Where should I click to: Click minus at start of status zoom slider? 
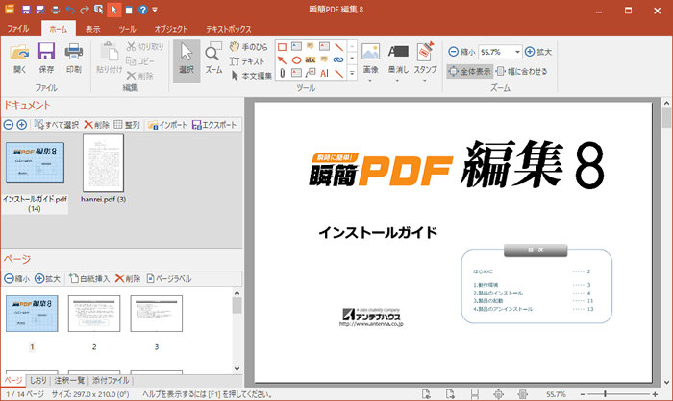pyautogui.click(x=582, y=394)
